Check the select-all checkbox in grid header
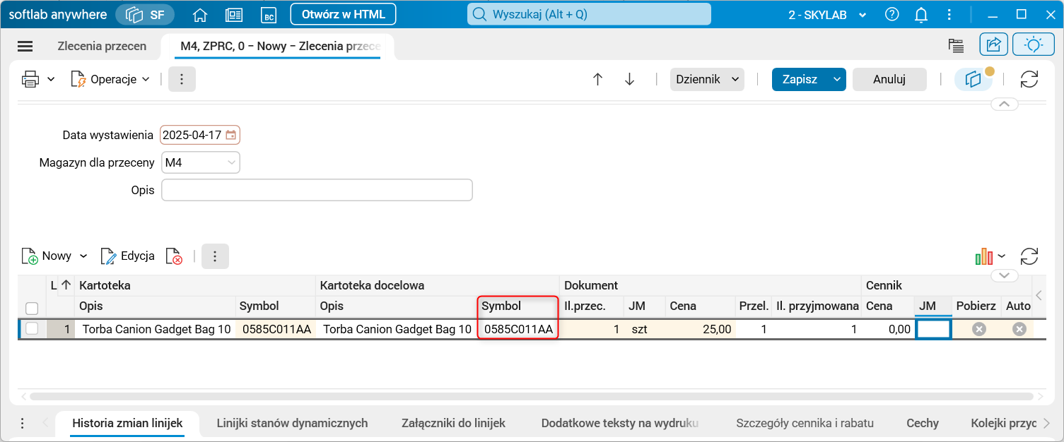Screen dimensions: 1064x442 point(32,309)
